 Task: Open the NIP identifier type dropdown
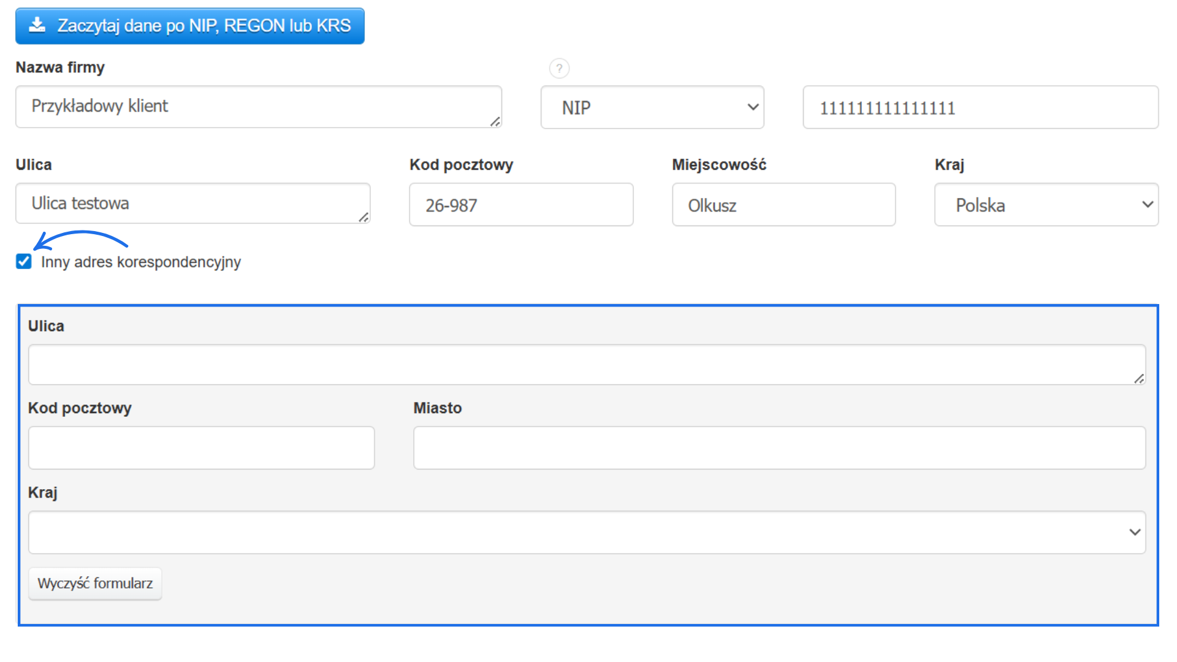652,107
